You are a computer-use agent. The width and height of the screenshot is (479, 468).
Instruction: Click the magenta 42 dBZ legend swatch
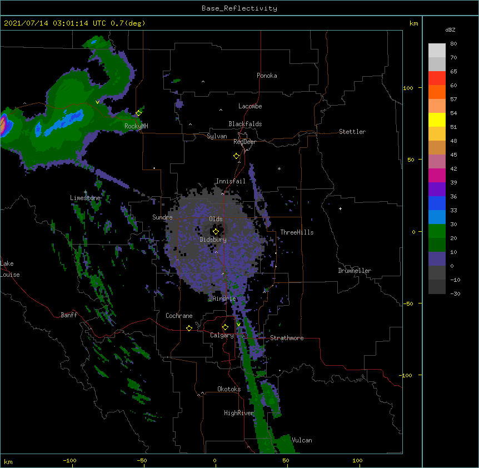point(437,175)
